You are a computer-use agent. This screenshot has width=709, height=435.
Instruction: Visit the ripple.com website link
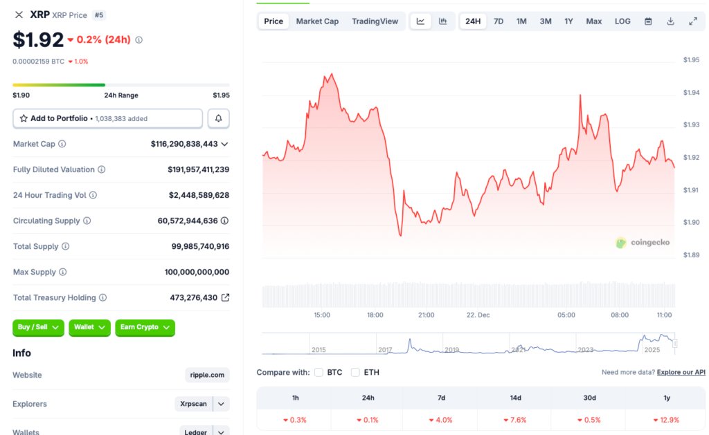[x=207, y=375]
